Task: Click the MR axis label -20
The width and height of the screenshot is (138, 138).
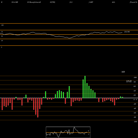Action: tap(135, 104)
